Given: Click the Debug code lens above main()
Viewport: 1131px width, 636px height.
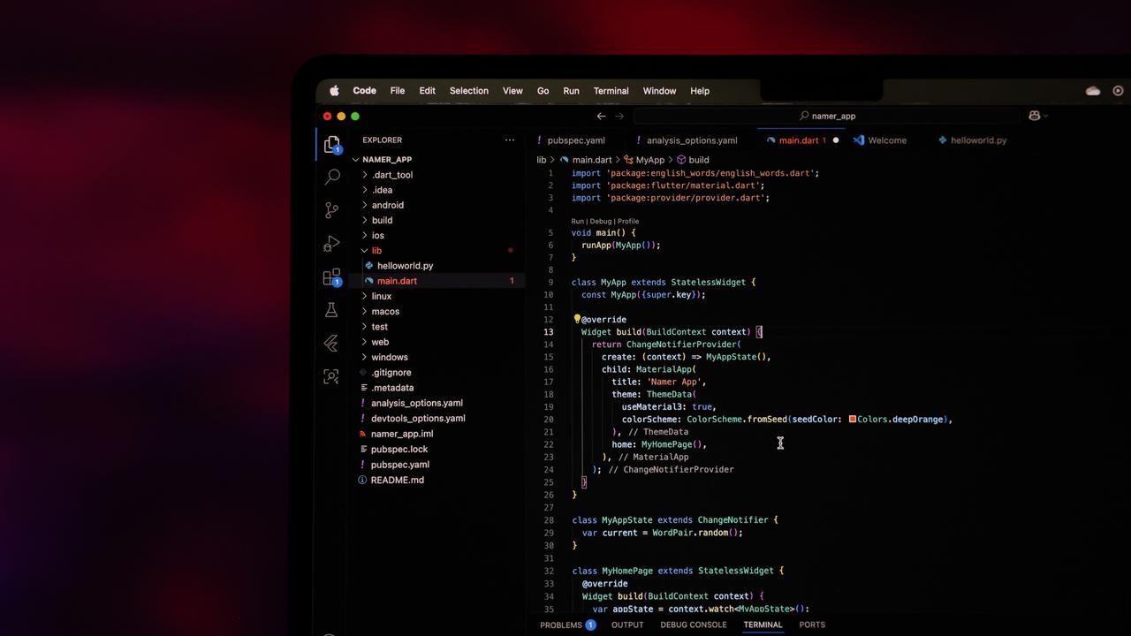Looking at the screenshot, I should point(600,222).
